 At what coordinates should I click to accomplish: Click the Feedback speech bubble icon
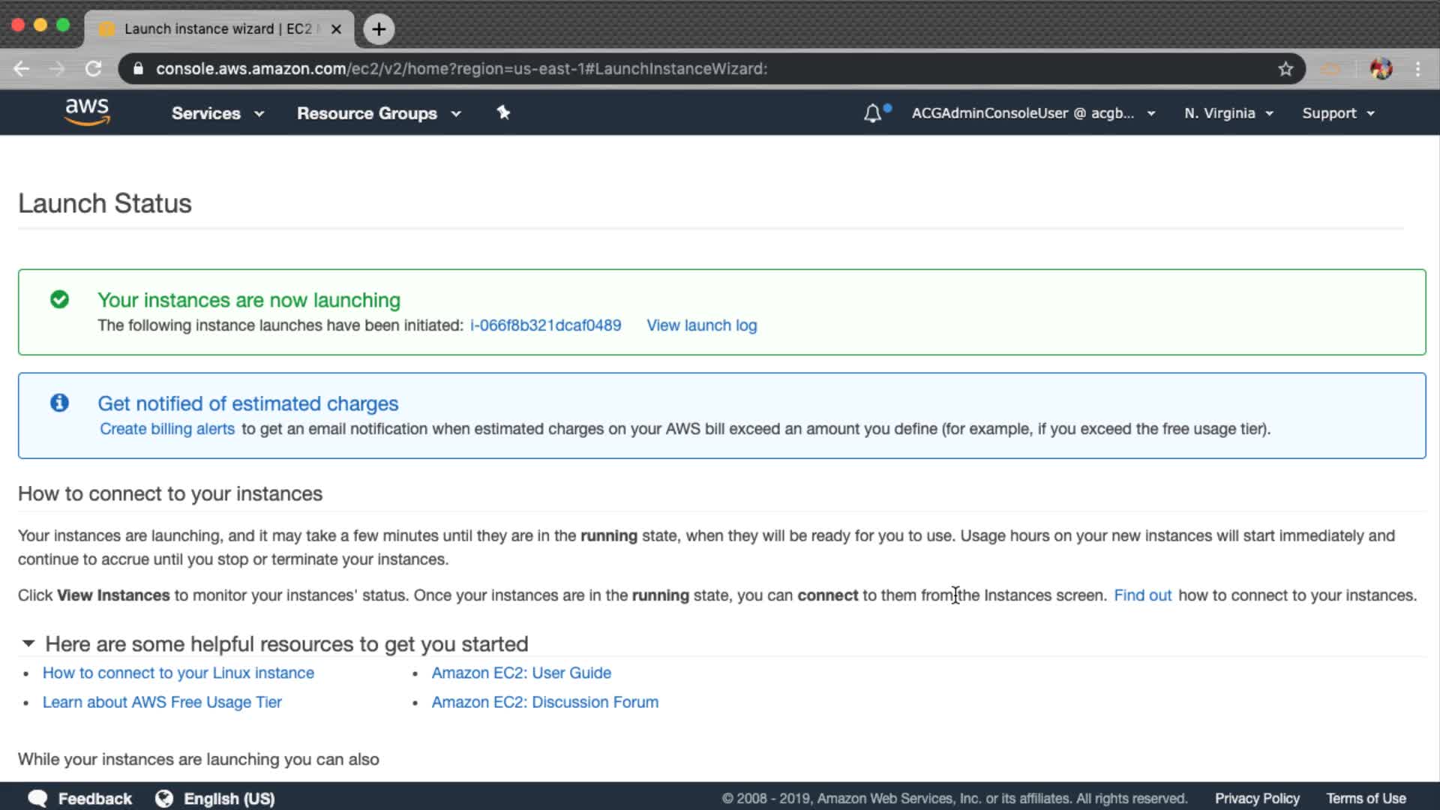(x=37, y=799)
